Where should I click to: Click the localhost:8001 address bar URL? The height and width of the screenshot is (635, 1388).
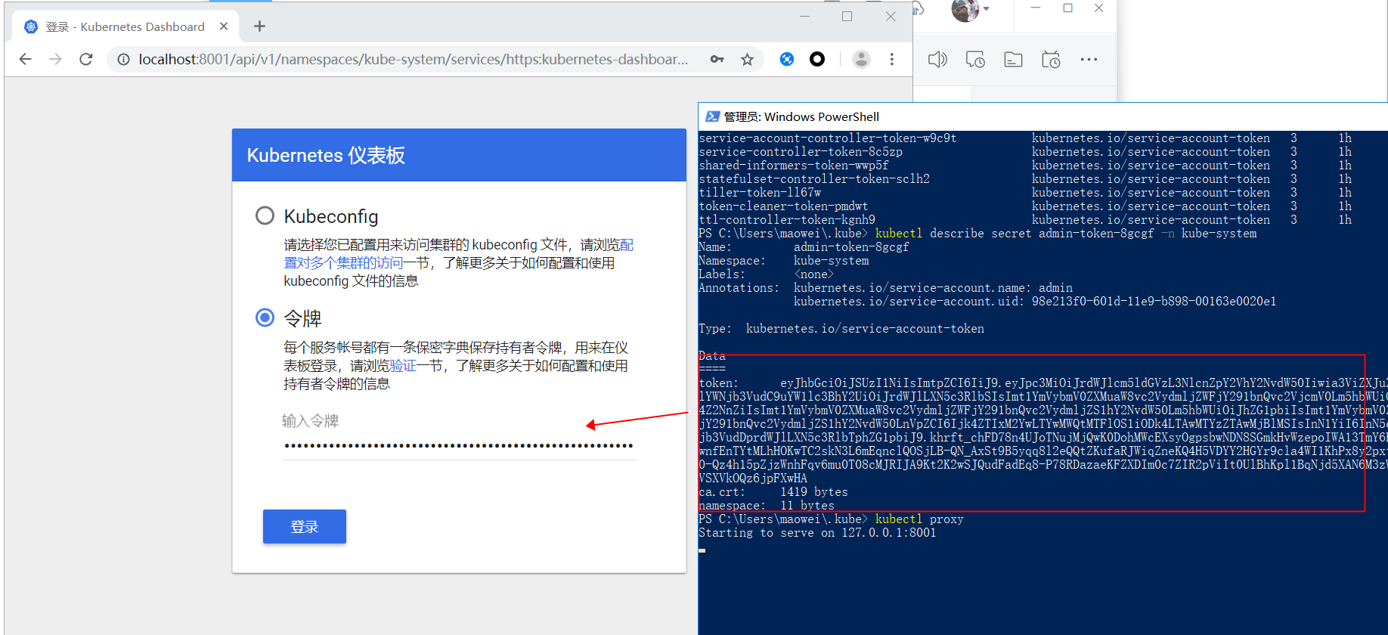tap(413, 59)
